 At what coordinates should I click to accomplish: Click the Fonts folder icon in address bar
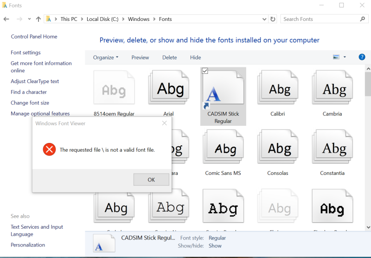pos(49,19)
